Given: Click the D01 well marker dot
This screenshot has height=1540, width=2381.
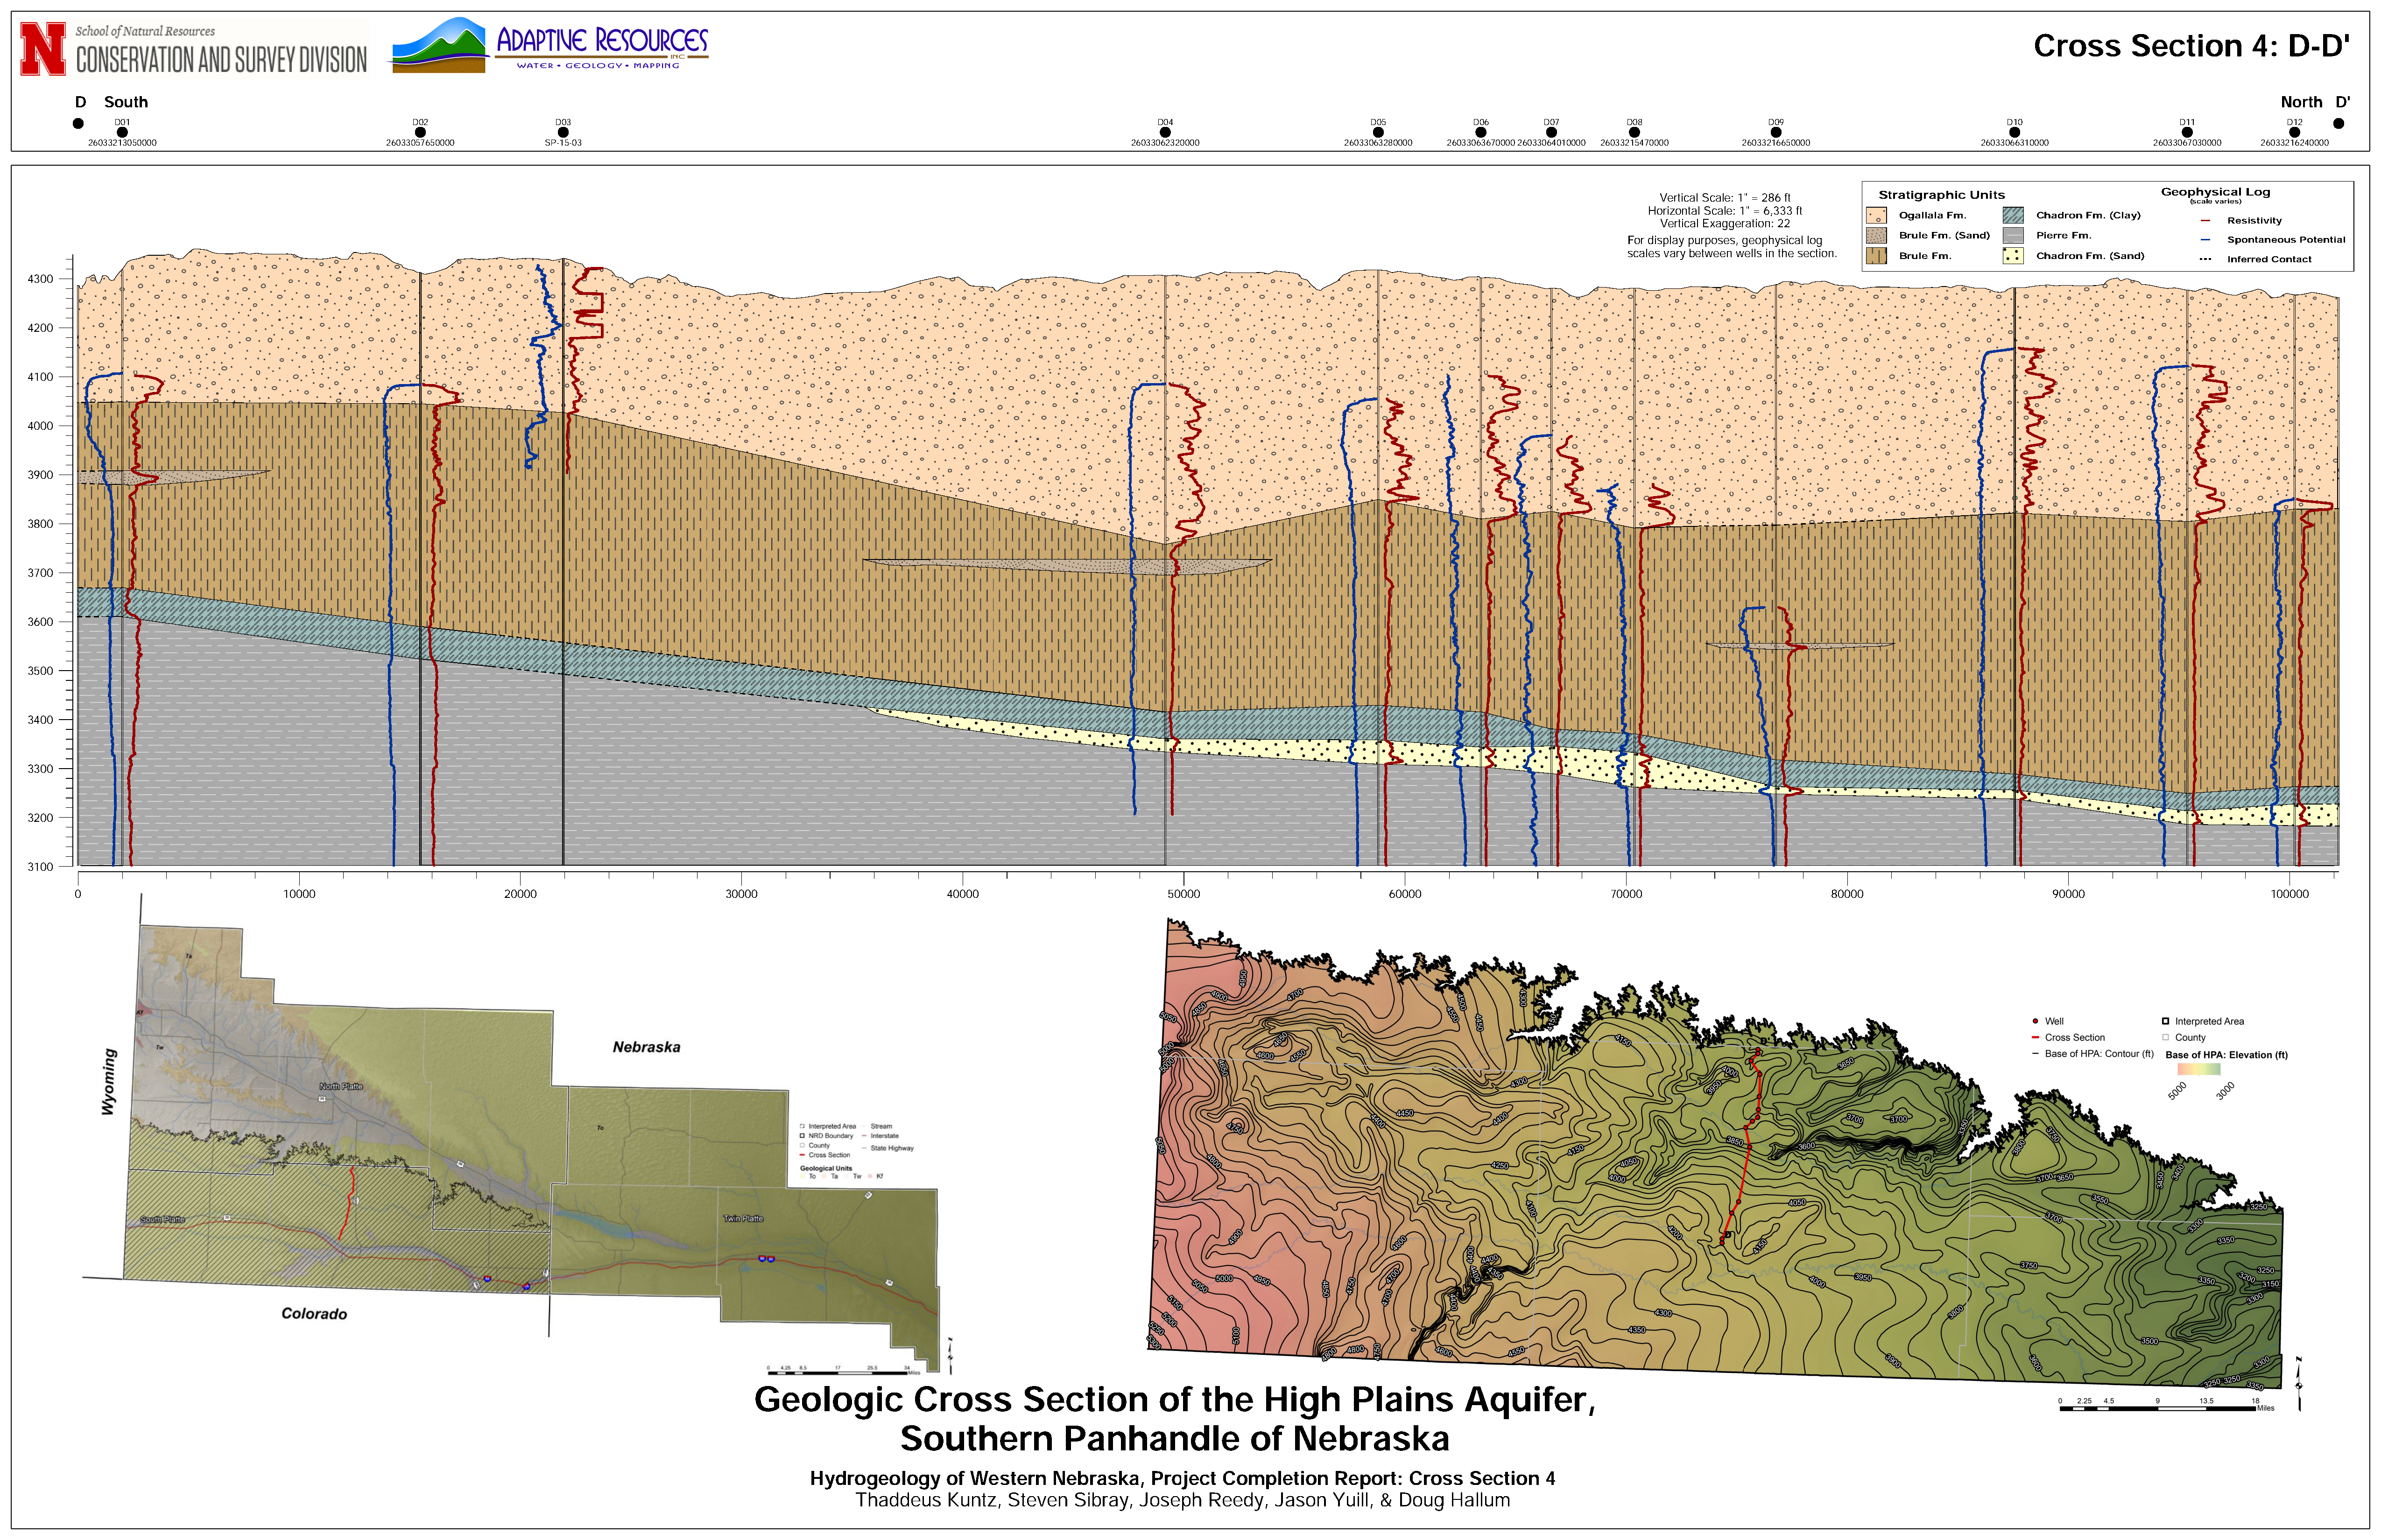Looking at the screenshot, I should (x=122, y=132).
